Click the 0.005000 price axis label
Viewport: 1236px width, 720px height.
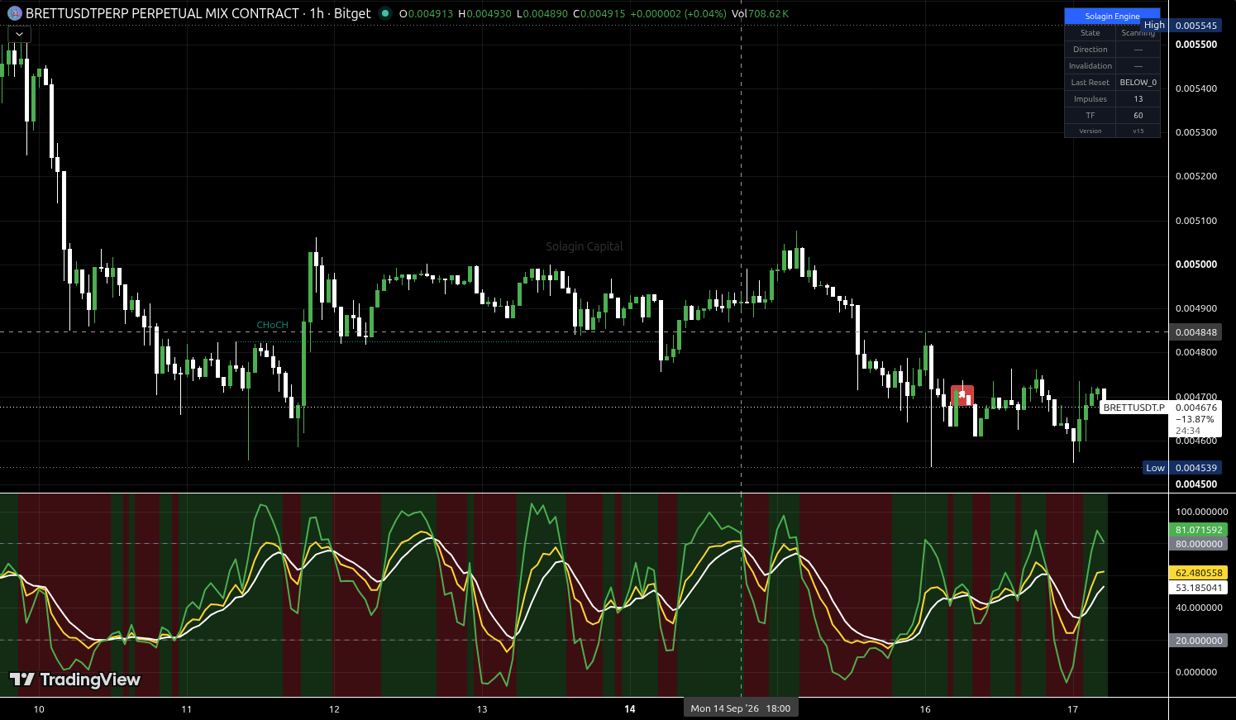[x=1196, y=265]
